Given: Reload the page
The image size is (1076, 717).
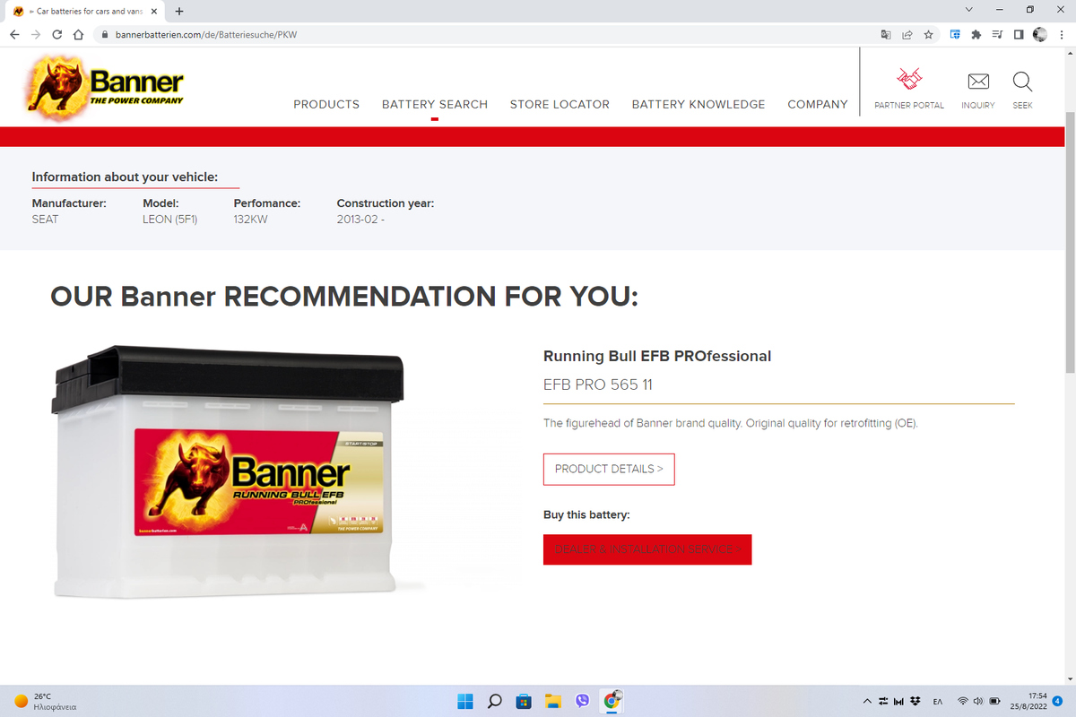Looking at the screenshot, I should (56, 35).
